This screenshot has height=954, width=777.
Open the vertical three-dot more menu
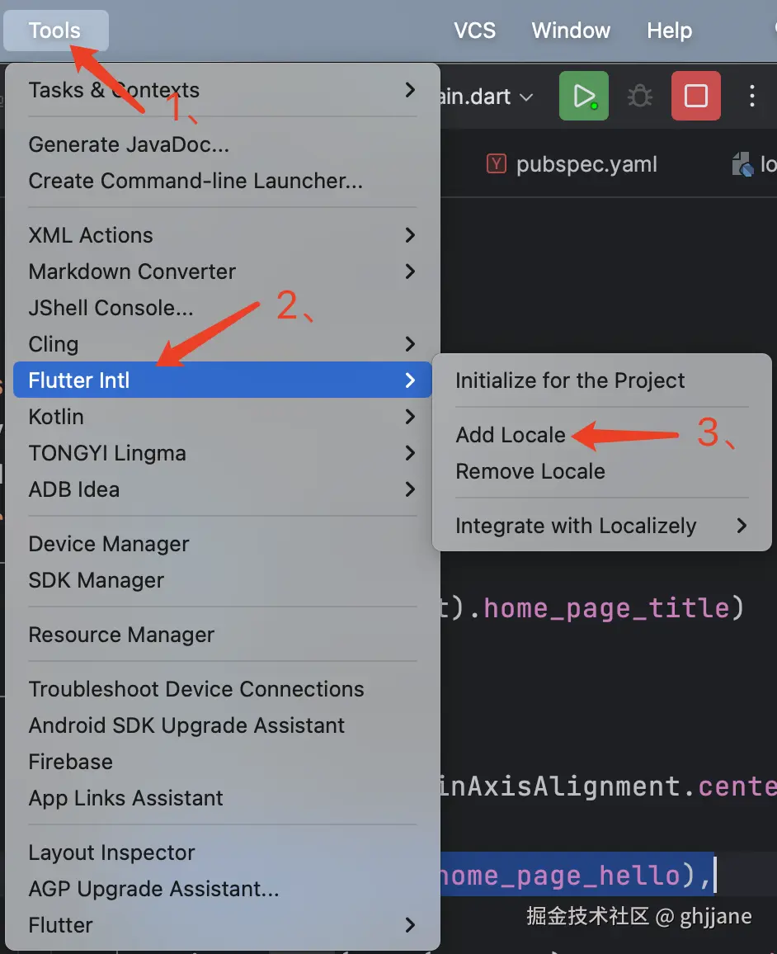coord(751,97)
